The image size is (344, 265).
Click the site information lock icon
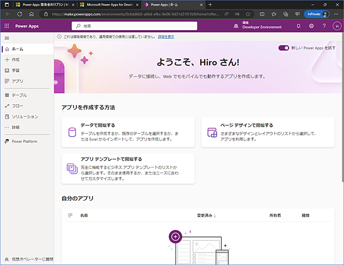pyautogui.click(x=46, y=14)
